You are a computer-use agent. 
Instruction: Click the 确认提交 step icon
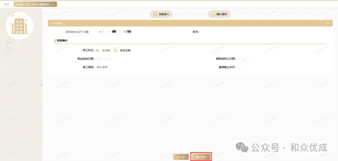click(213, 14)
